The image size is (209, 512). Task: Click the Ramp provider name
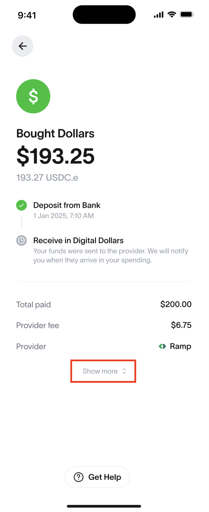180,346
